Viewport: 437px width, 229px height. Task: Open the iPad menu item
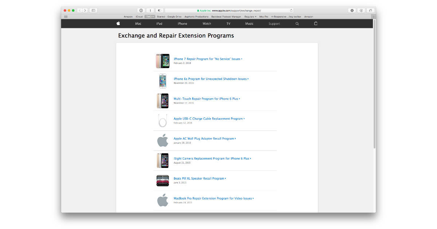click(x=159, y=24)
